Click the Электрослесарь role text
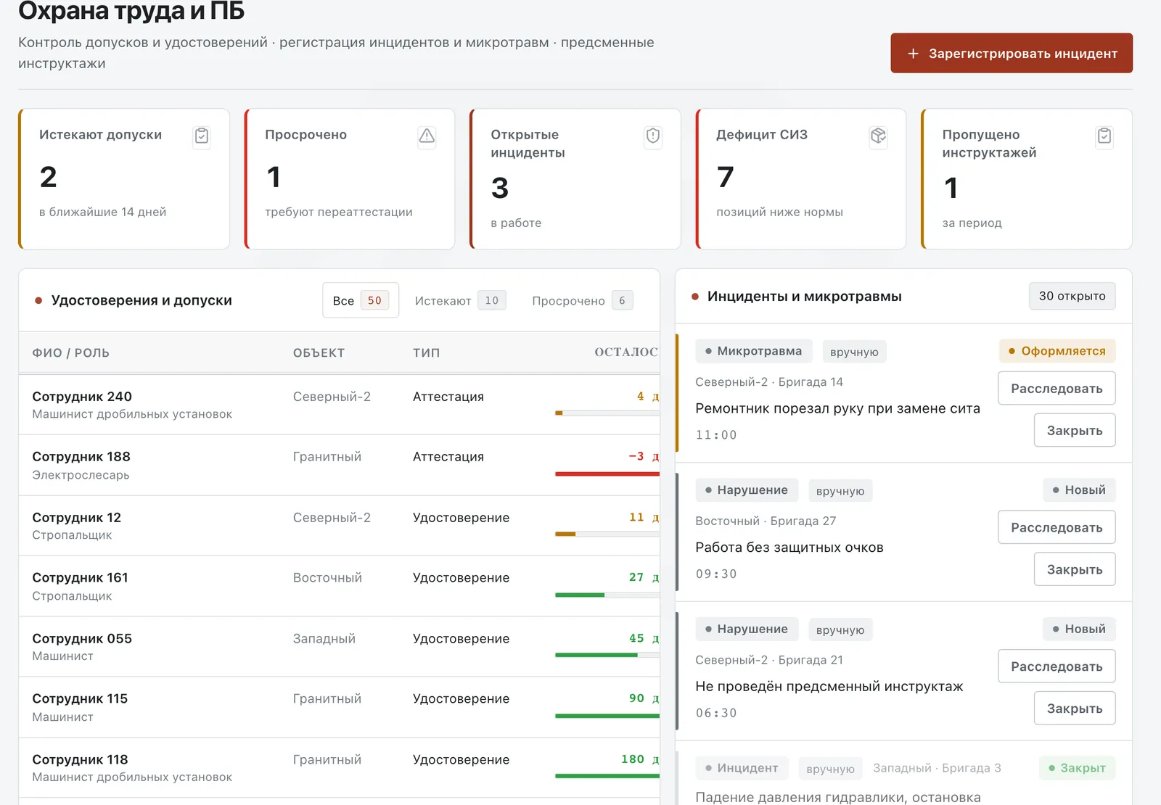Screen dimensions: 1161x805 pyautogui.click(x=81, y=475)
